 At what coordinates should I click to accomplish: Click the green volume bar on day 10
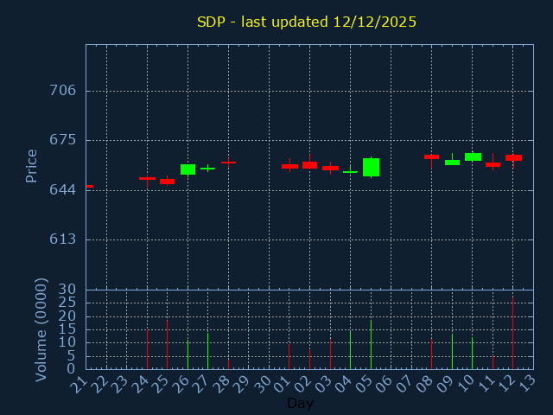[x=472, y=353]
